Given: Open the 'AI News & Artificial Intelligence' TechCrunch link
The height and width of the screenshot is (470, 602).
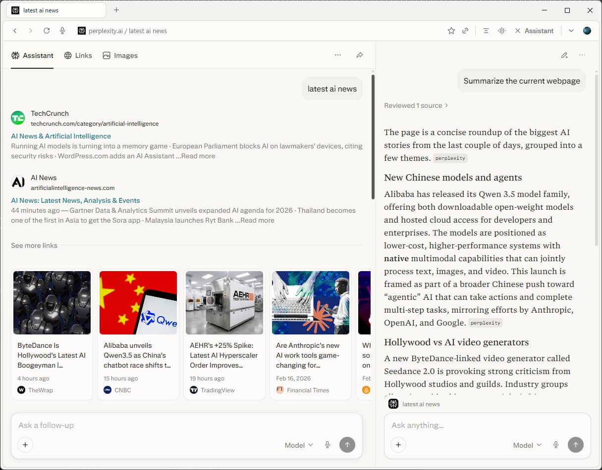Looking at the screenshot, I should (x=60, y=136).
